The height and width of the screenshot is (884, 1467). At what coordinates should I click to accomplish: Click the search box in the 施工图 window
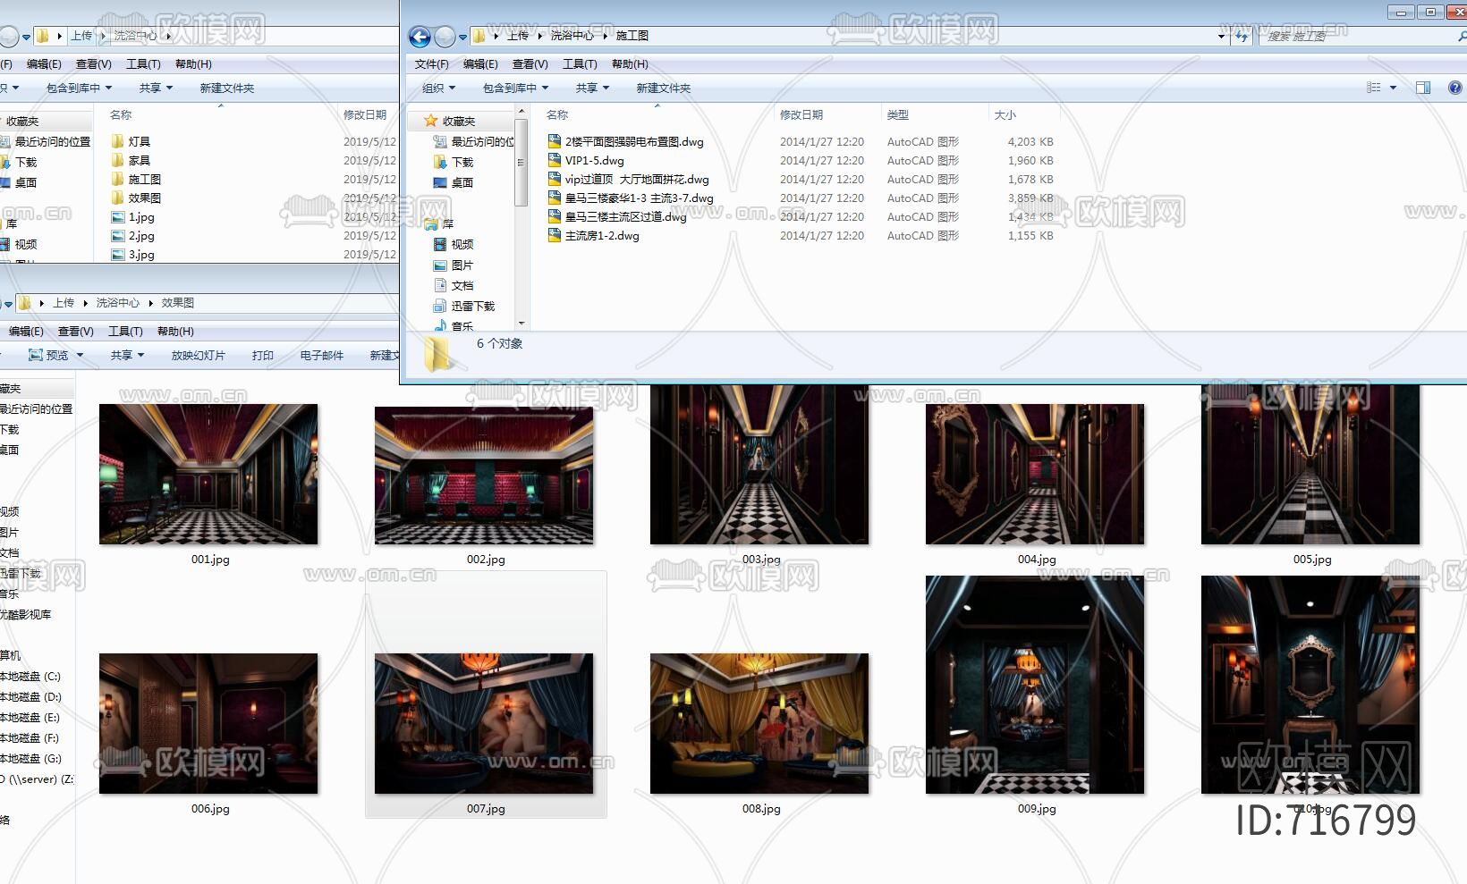tap(1360, 36)
